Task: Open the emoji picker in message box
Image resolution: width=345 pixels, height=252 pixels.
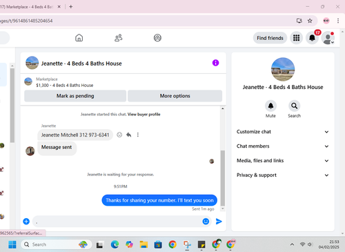Action: pos(206,222)
